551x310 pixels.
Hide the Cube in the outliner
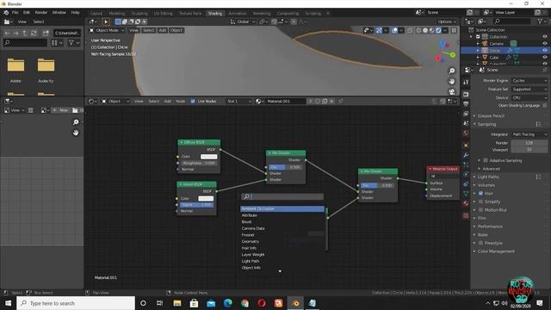tap(545, 57)
